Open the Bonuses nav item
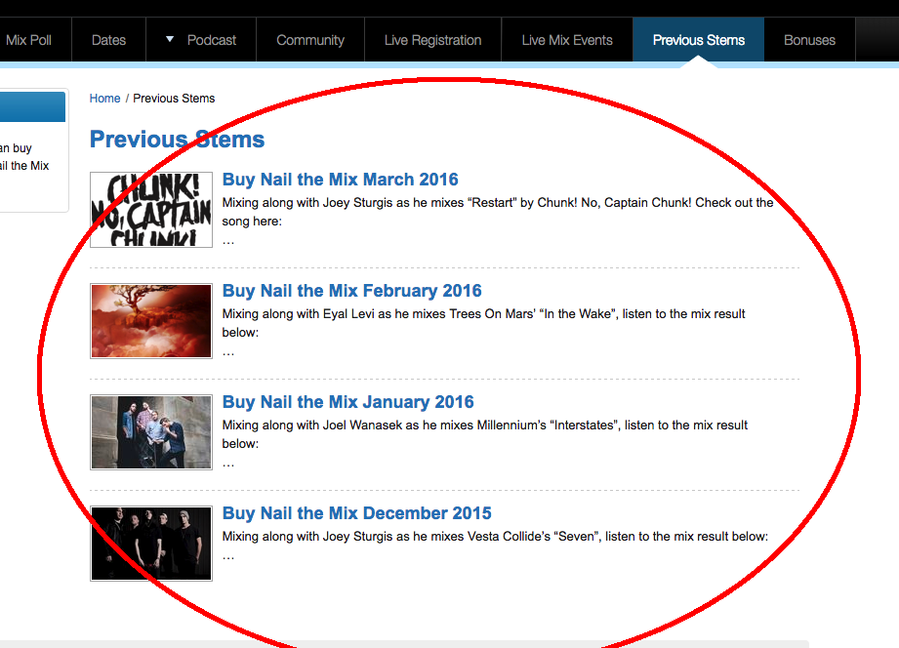 tap(809, 40)
